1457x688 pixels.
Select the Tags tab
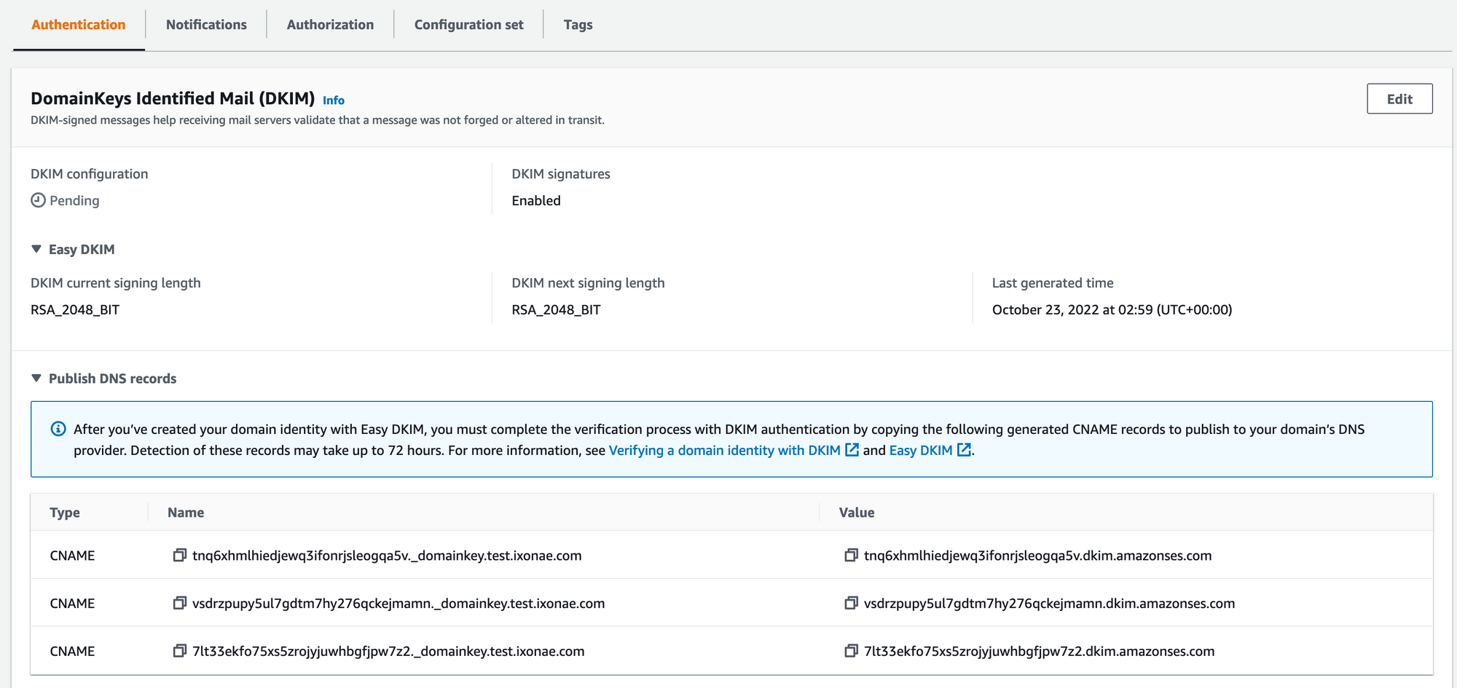coord(578,24)
